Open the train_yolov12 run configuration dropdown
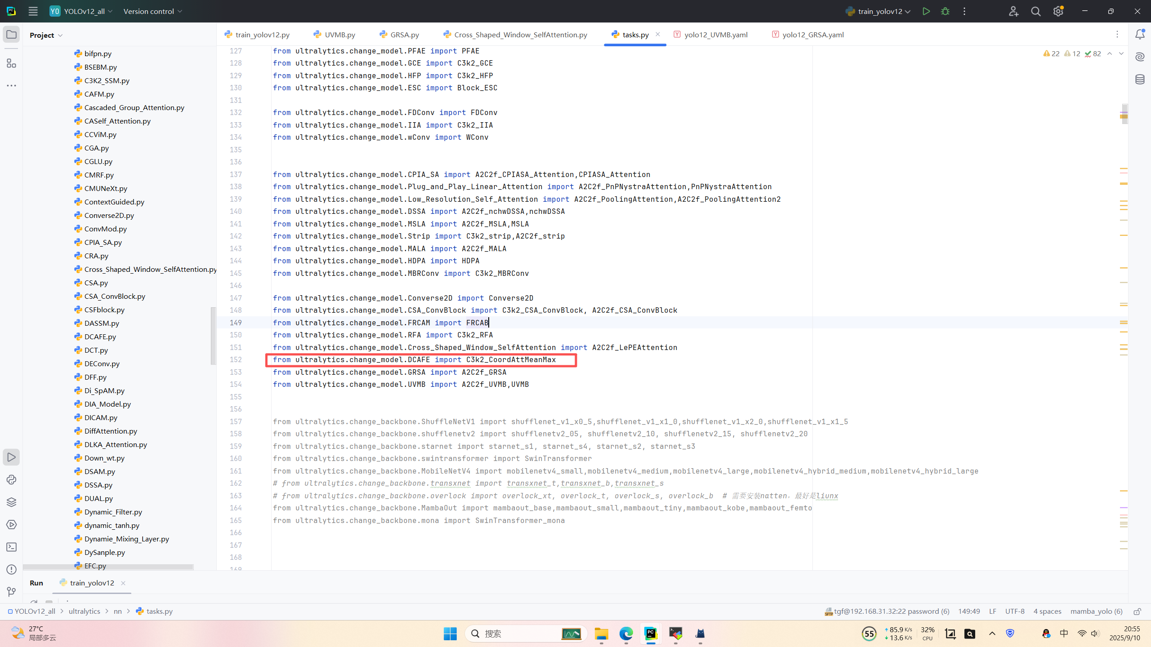 pyautogui.click(x=879, y=11)
